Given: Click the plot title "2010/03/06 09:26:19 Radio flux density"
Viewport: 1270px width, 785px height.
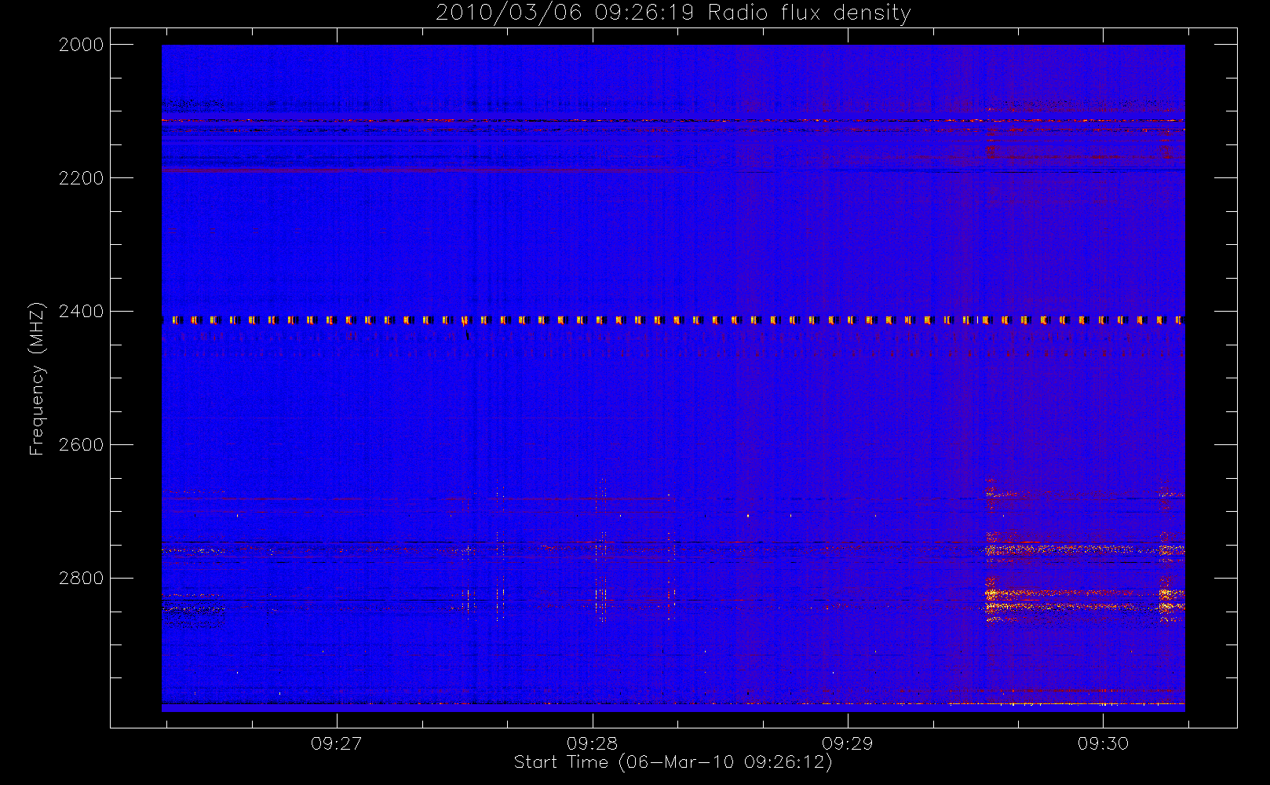Looking at the screenshot, I should [673, 13].
